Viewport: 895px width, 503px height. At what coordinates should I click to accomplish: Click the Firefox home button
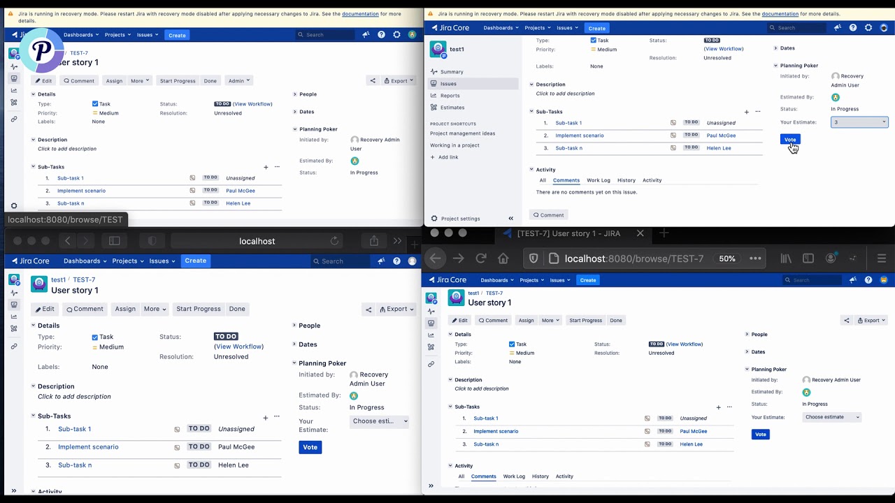pyautogui.click(x=503, y=258)
